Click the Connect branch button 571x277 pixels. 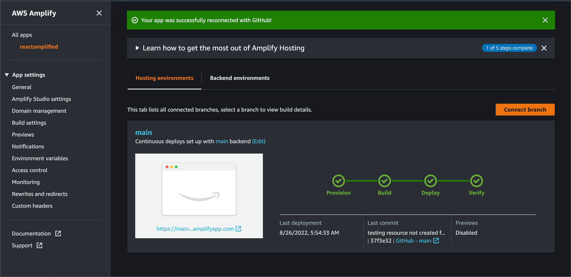tap(525, 110)
